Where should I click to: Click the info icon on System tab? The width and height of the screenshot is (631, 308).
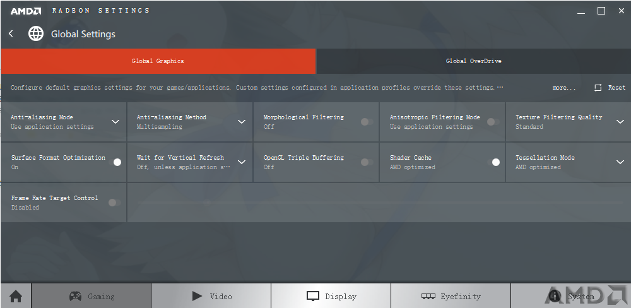[x=555, y=297]
